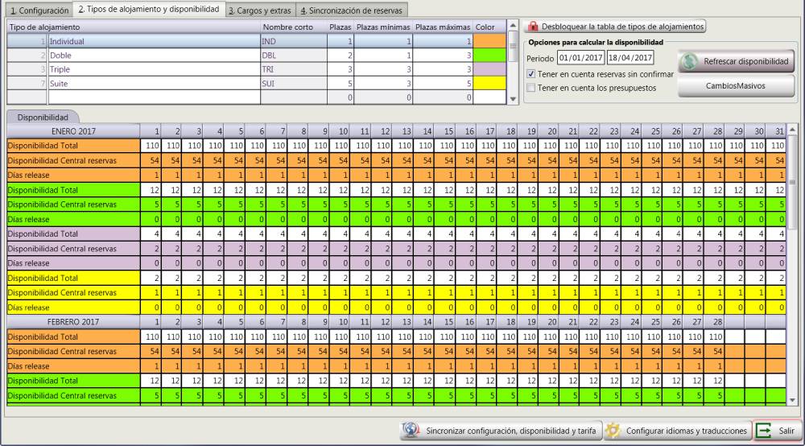The image size is (805, 446).
Task: Click the availability grid's scroll-down arrow
Action: (793, 400)
